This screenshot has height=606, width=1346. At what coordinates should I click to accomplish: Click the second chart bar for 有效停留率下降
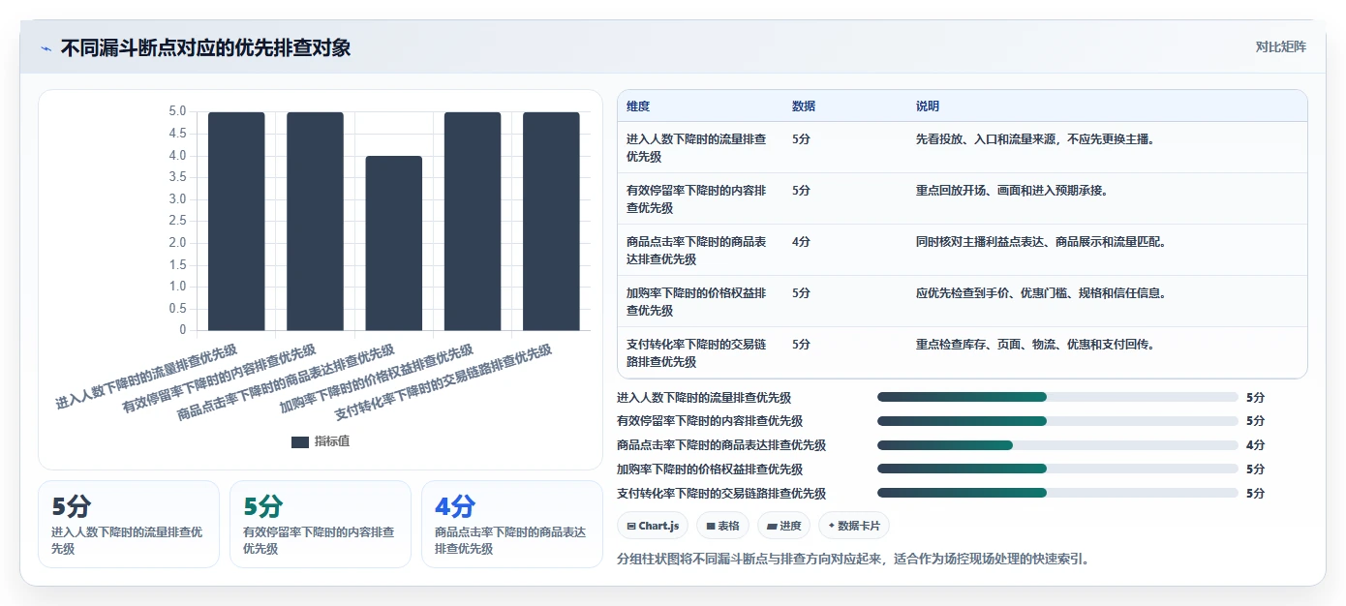click(x=315, y=221)
